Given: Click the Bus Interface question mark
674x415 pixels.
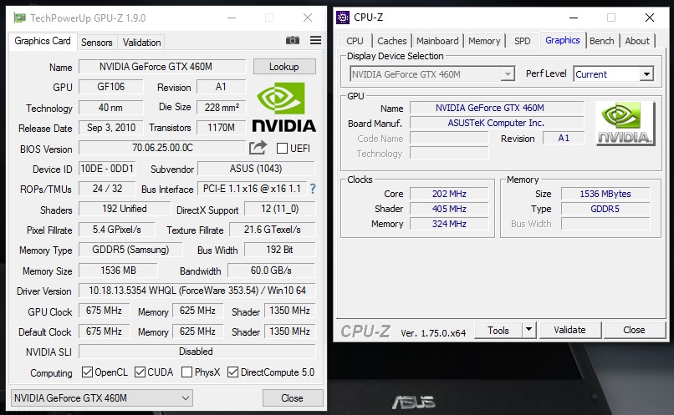Looking at the screenshot, I should [x=313, y=189].
